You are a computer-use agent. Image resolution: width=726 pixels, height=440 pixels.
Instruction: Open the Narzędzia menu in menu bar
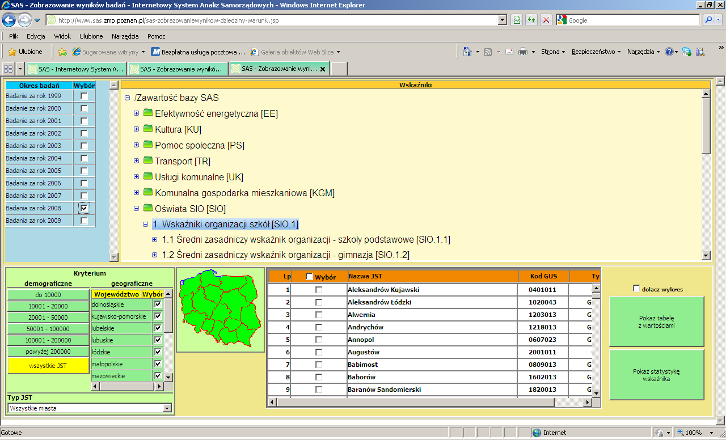click(125, 36)
